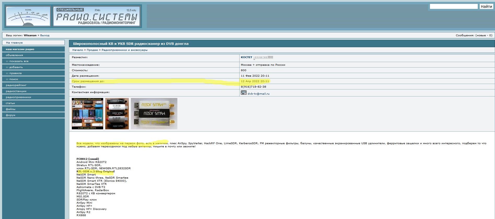Open файлы sidebar item

pyautogui.click(x=33, y=109)
